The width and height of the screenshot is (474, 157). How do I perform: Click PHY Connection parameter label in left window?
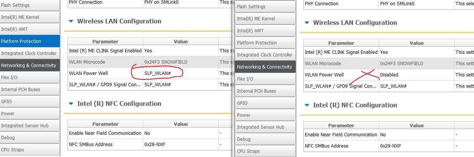click(x=86, y=2)
